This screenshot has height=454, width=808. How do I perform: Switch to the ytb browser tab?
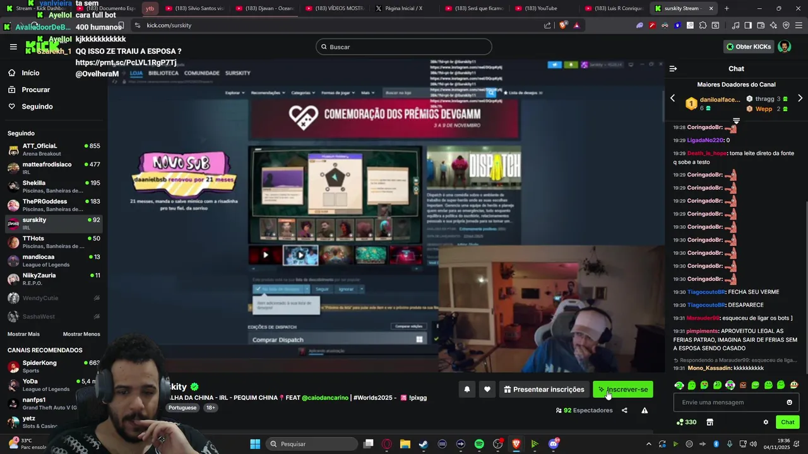tap(150, 8)
